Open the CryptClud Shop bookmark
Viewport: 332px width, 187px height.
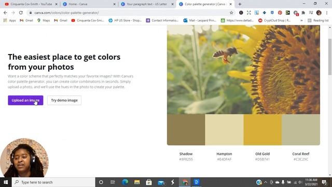pyautogui.click(x=274, y=20)
